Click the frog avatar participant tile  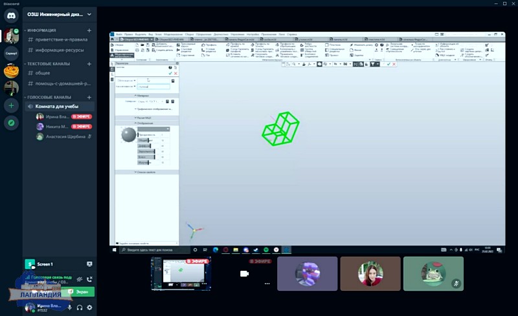(x=433, y=273)
